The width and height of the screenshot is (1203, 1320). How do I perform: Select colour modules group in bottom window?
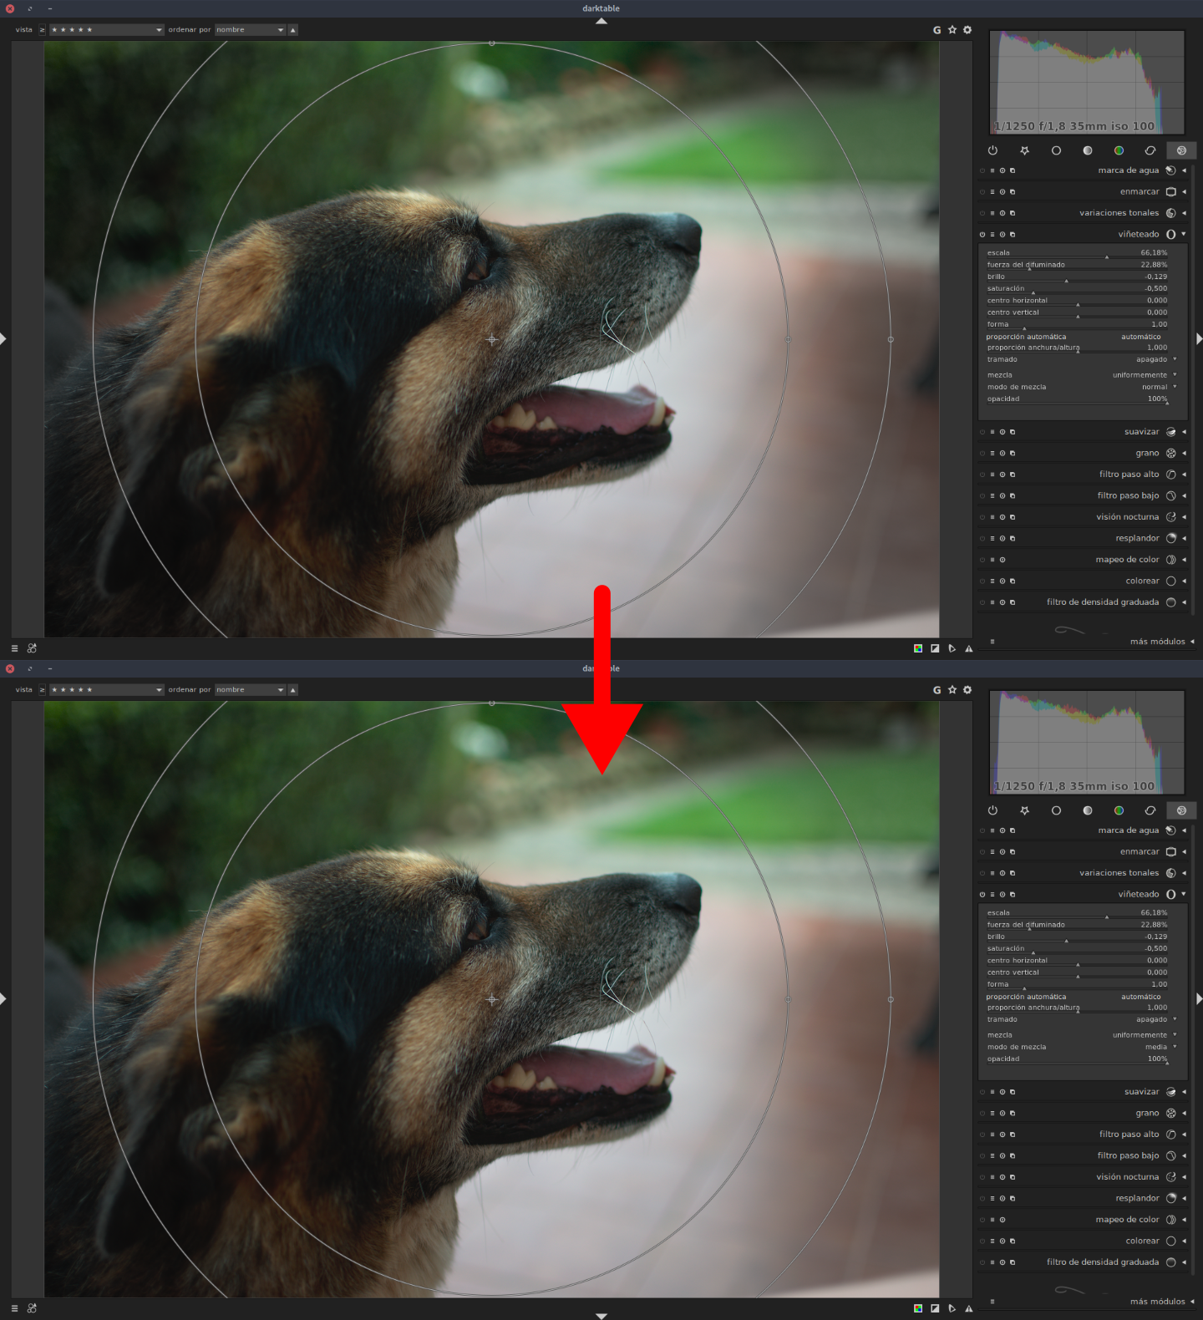tap(1119, 810)
